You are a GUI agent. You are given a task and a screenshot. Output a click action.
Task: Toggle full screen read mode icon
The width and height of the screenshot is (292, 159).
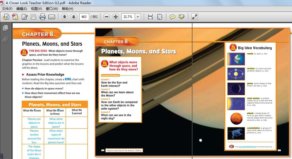coord(195,17)
